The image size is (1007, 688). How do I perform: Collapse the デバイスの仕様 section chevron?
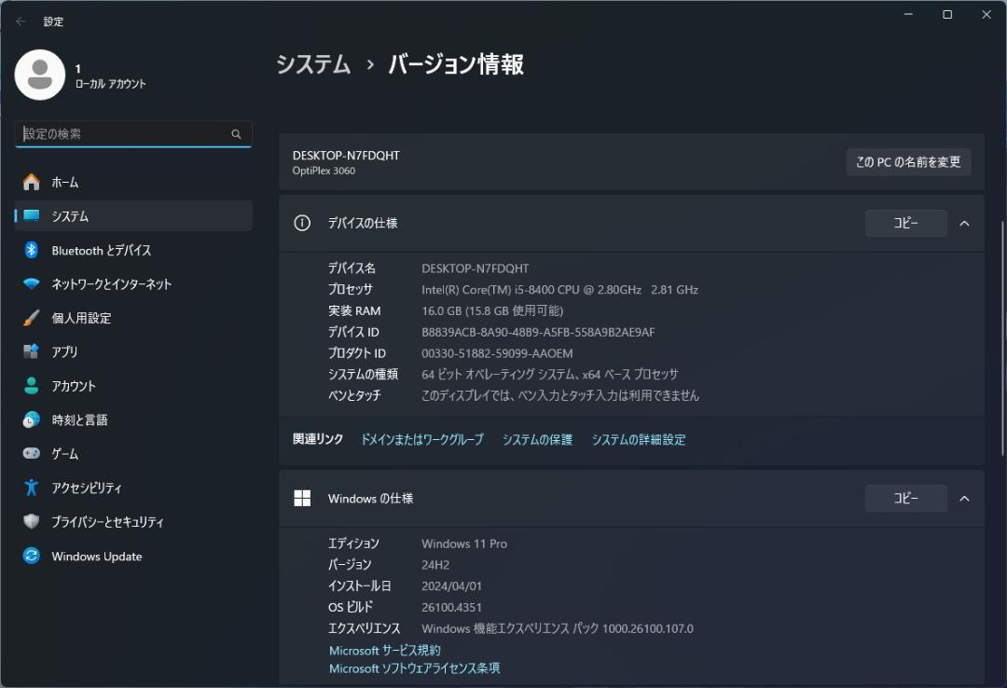(x=964, y=224)
